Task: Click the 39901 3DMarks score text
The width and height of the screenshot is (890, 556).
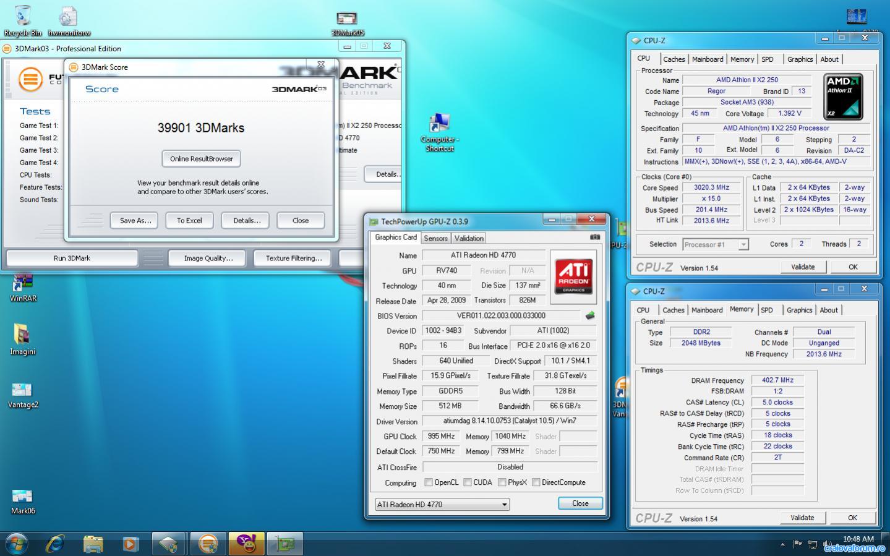Action: pyautogui.click(x=201, y=128)
